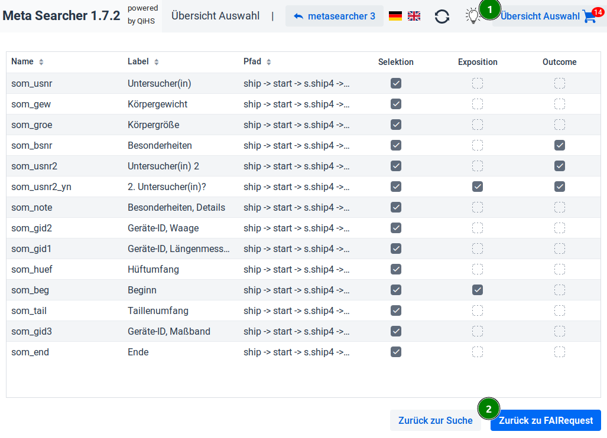
Task: Open the shopping cart with 14 items
Action: [589, 16]
